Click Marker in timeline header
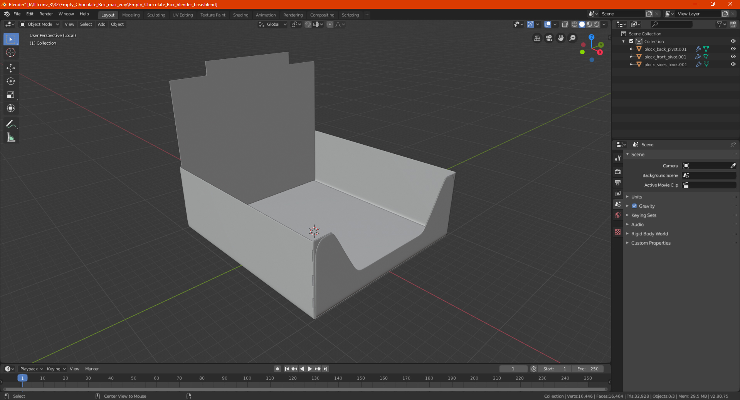Screen dimensions: 740x400 click(x=92, y=369)
